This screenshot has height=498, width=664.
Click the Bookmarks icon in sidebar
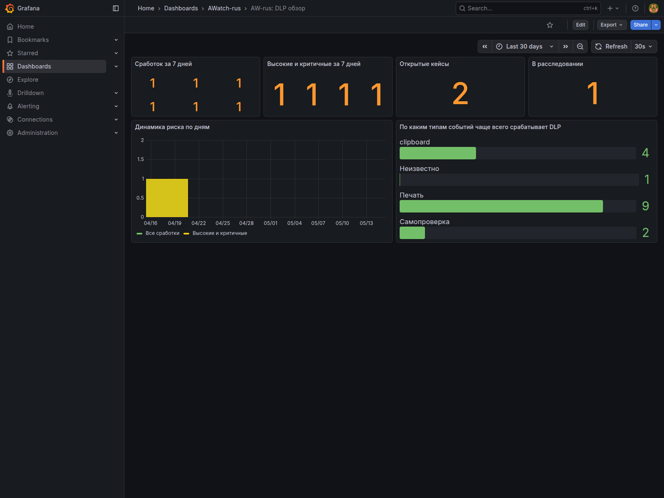pos(10,40)
